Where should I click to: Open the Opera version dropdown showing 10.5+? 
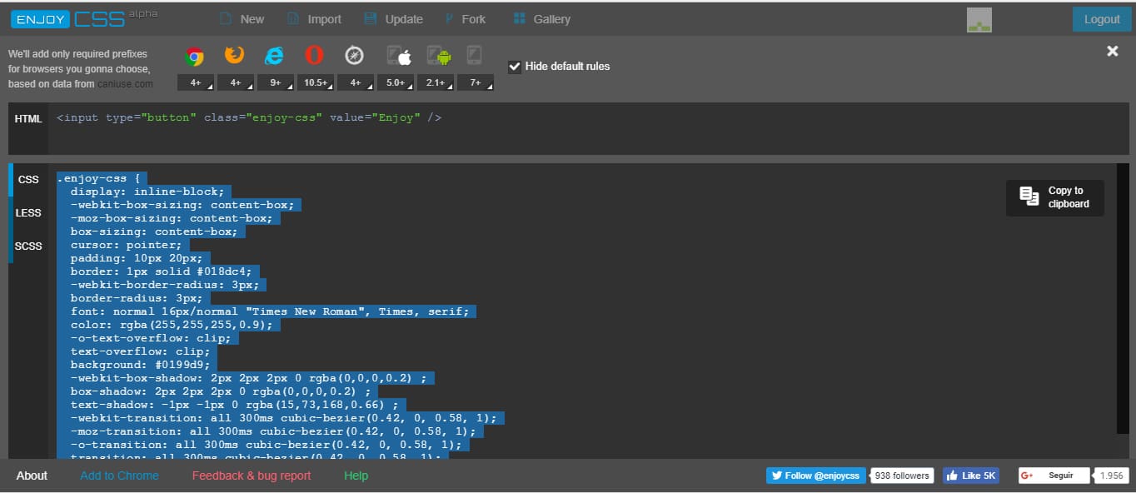click(x=316, y=82)
